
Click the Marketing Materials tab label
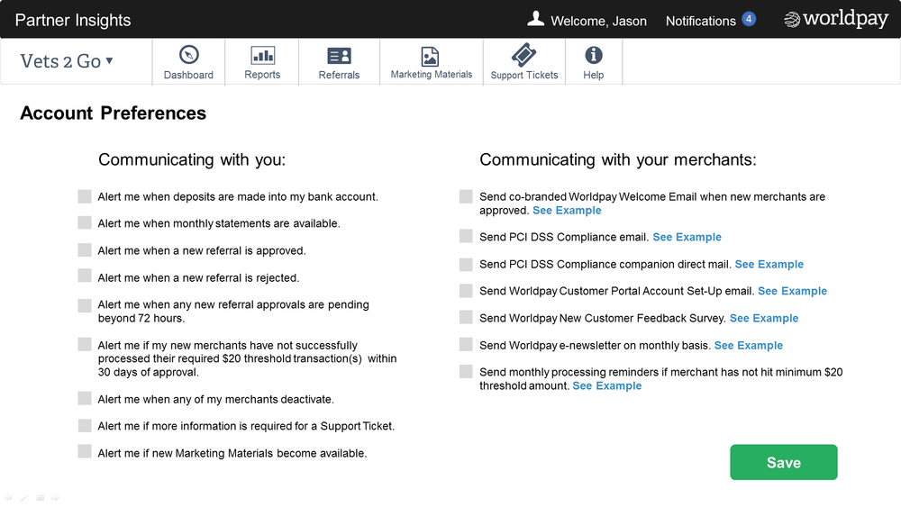432,74
